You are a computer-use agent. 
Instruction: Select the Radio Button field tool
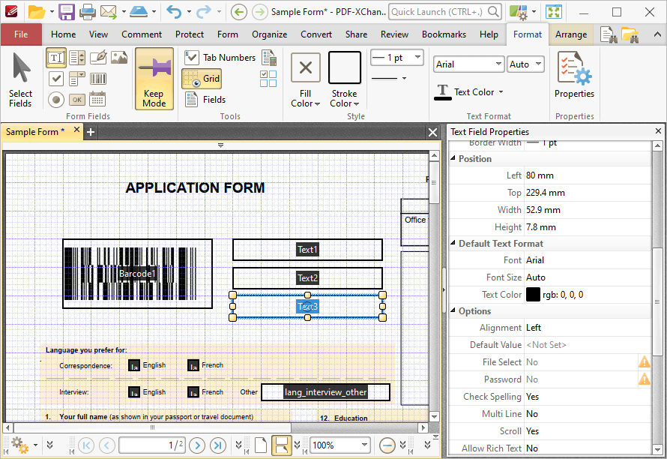coord(56,100)
